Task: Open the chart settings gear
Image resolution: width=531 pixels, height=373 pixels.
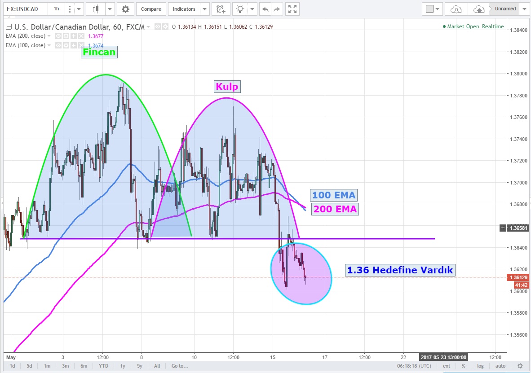Action: tap(125, 9)
